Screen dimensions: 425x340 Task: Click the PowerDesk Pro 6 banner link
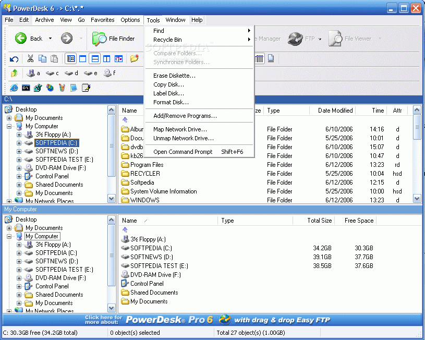click(x=212, y=320)
